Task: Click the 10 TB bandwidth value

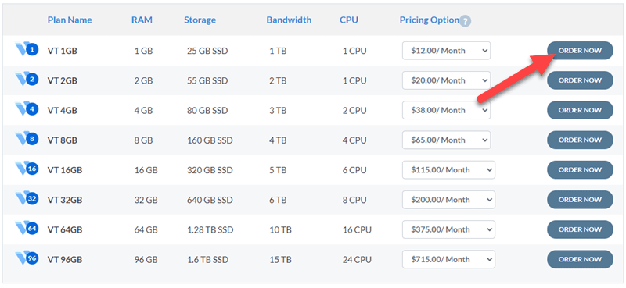Action: tap(280, 230)
